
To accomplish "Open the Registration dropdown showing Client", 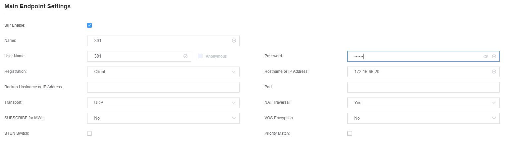I will pyautogui.click(x=163, y=72).
